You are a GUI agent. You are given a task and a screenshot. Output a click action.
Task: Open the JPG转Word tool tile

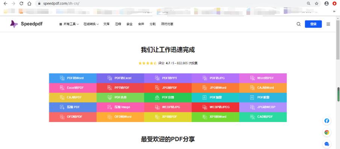coord(215,88)
